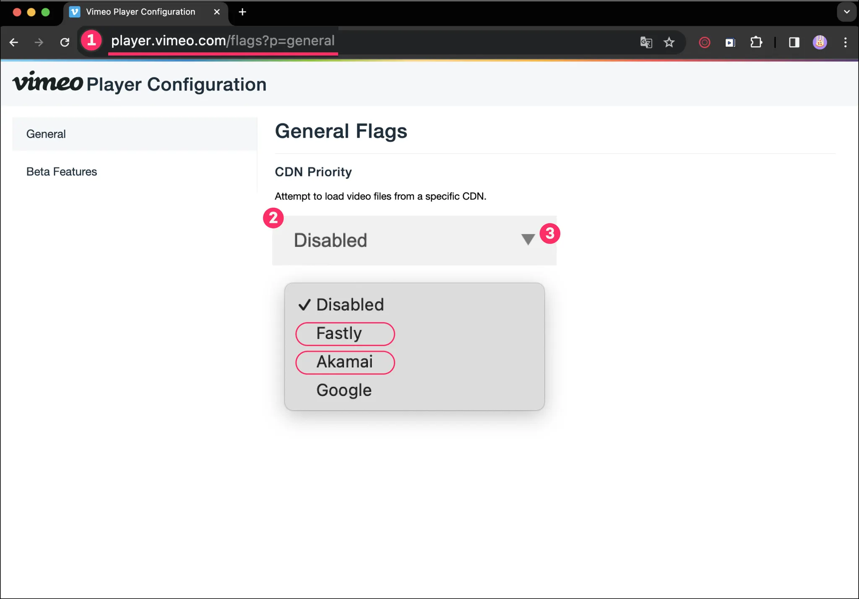Open the Extensions puzzle piece menu

pos(756,42)
